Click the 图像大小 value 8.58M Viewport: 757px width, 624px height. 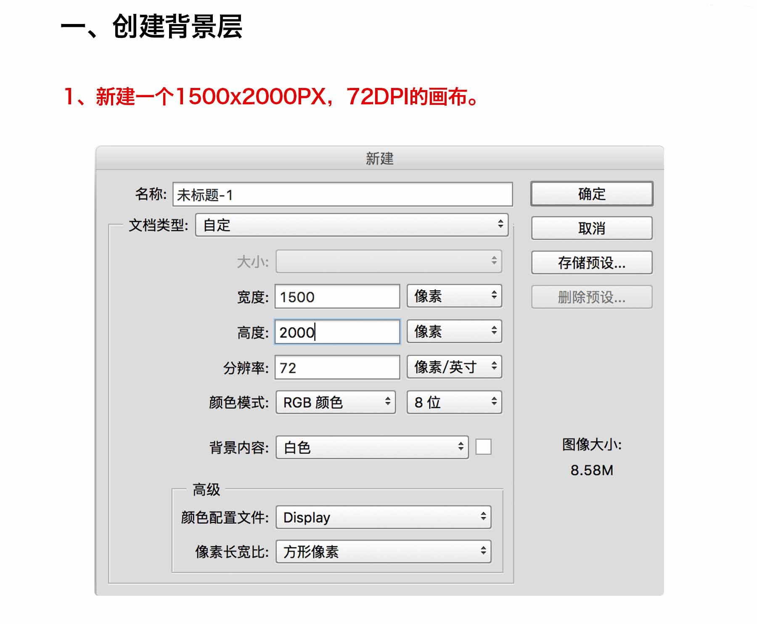[x=592, y=470]
